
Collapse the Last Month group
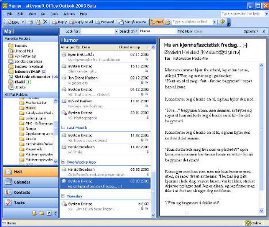tap(63, 128)
